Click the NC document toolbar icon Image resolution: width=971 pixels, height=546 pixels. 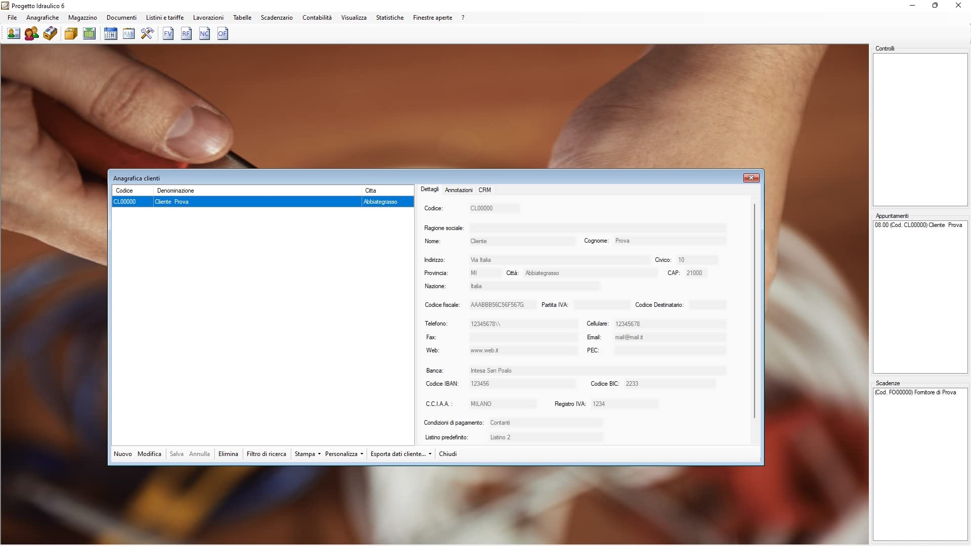[204, 34]
